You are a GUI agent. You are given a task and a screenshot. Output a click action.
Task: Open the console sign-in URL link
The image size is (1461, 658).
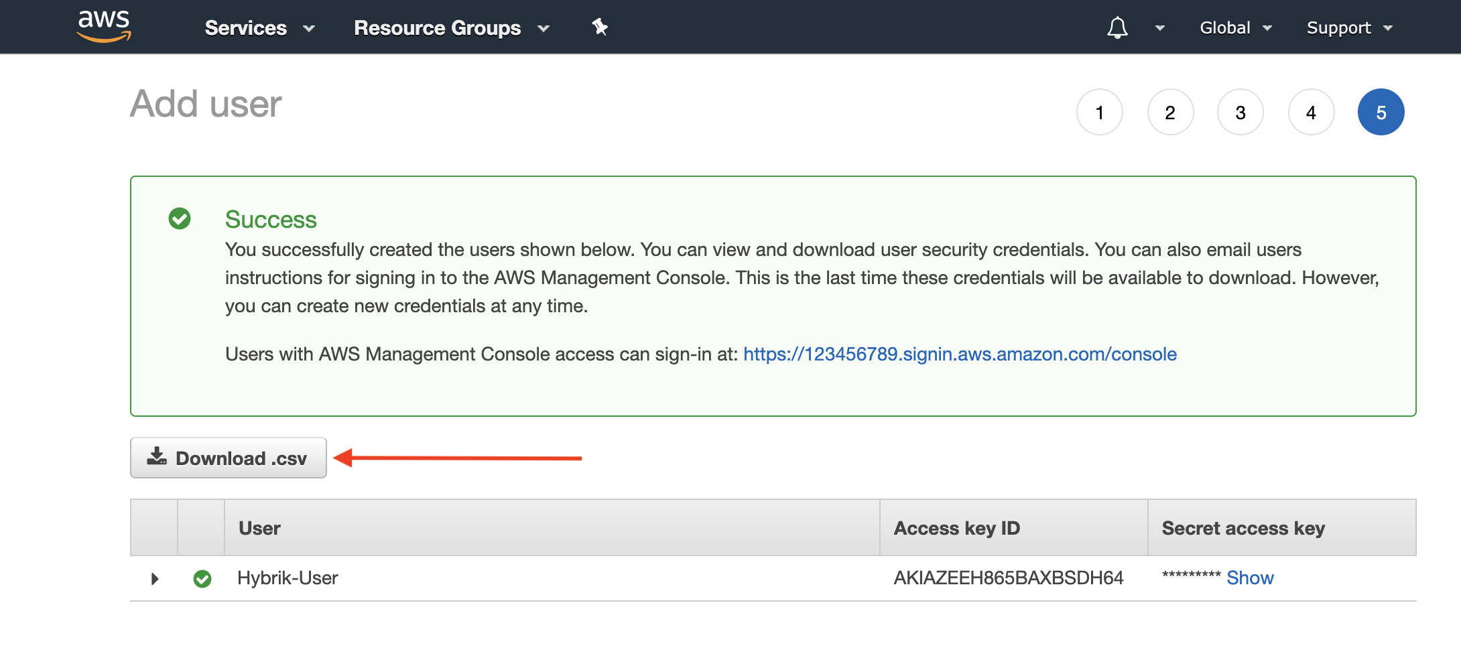click(960, 354)
